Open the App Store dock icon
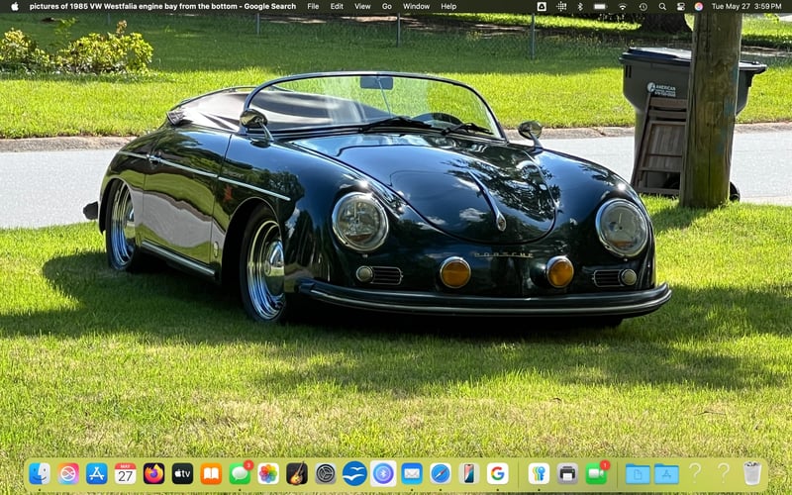 [x=96, y=473]
